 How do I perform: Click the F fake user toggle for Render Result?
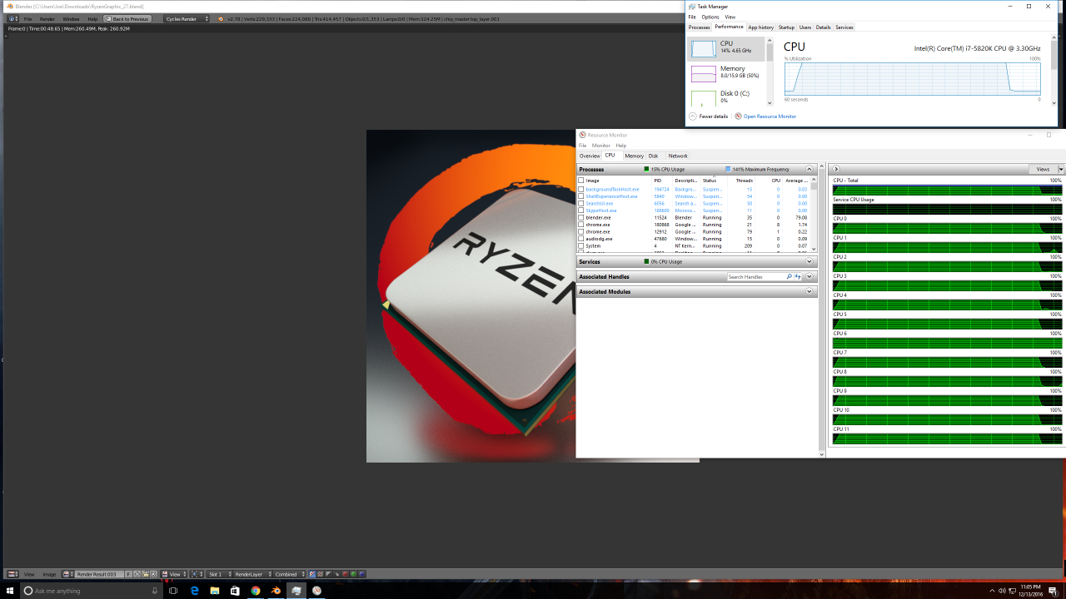[x=128, y=574]
